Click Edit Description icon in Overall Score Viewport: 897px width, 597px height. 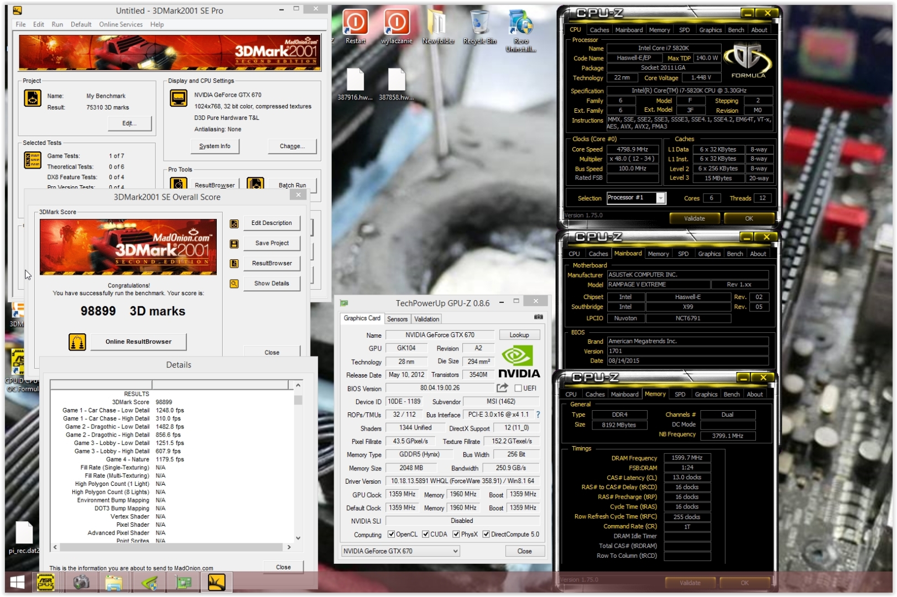tap(234, 224)
